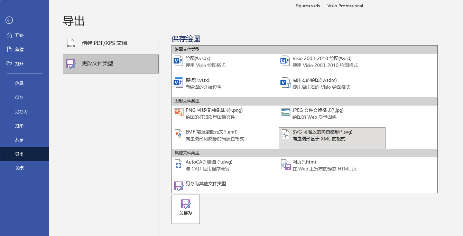Click the new document icon beside 新建
Viewport: 463px width, 236px height.
point(9,49)
